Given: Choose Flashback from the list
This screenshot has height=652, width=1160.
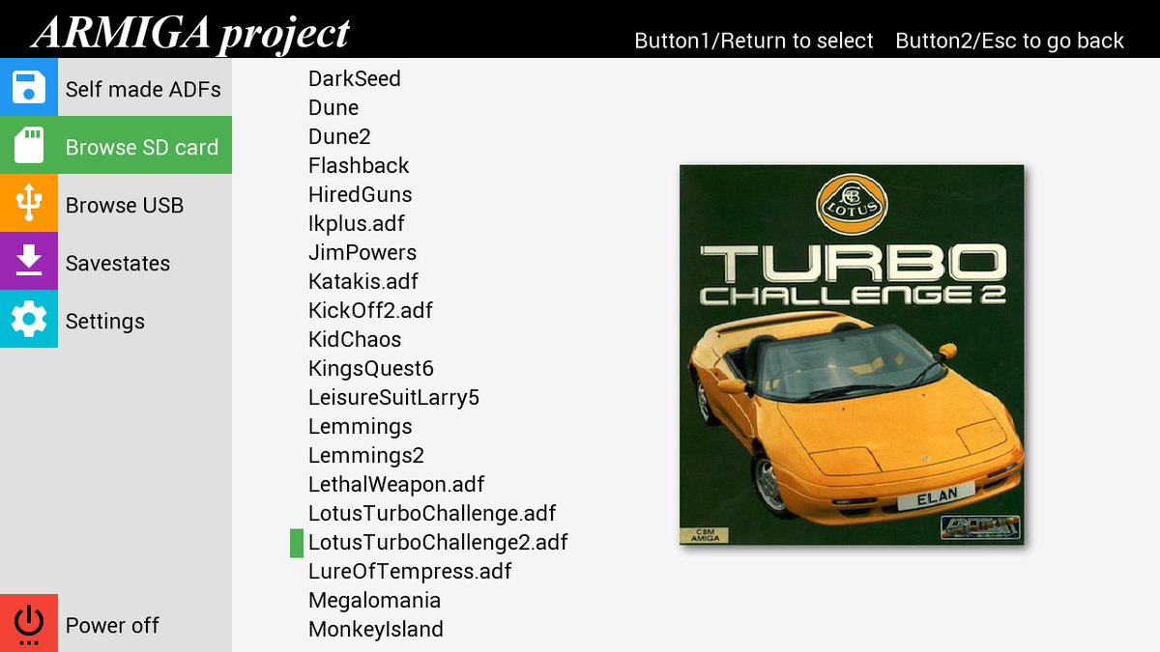Looking at the screenshot, I should point(359,165).
